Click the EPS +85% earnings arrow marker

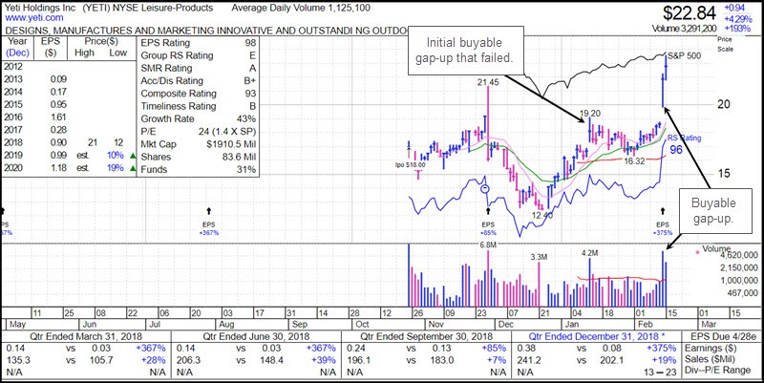488,210
